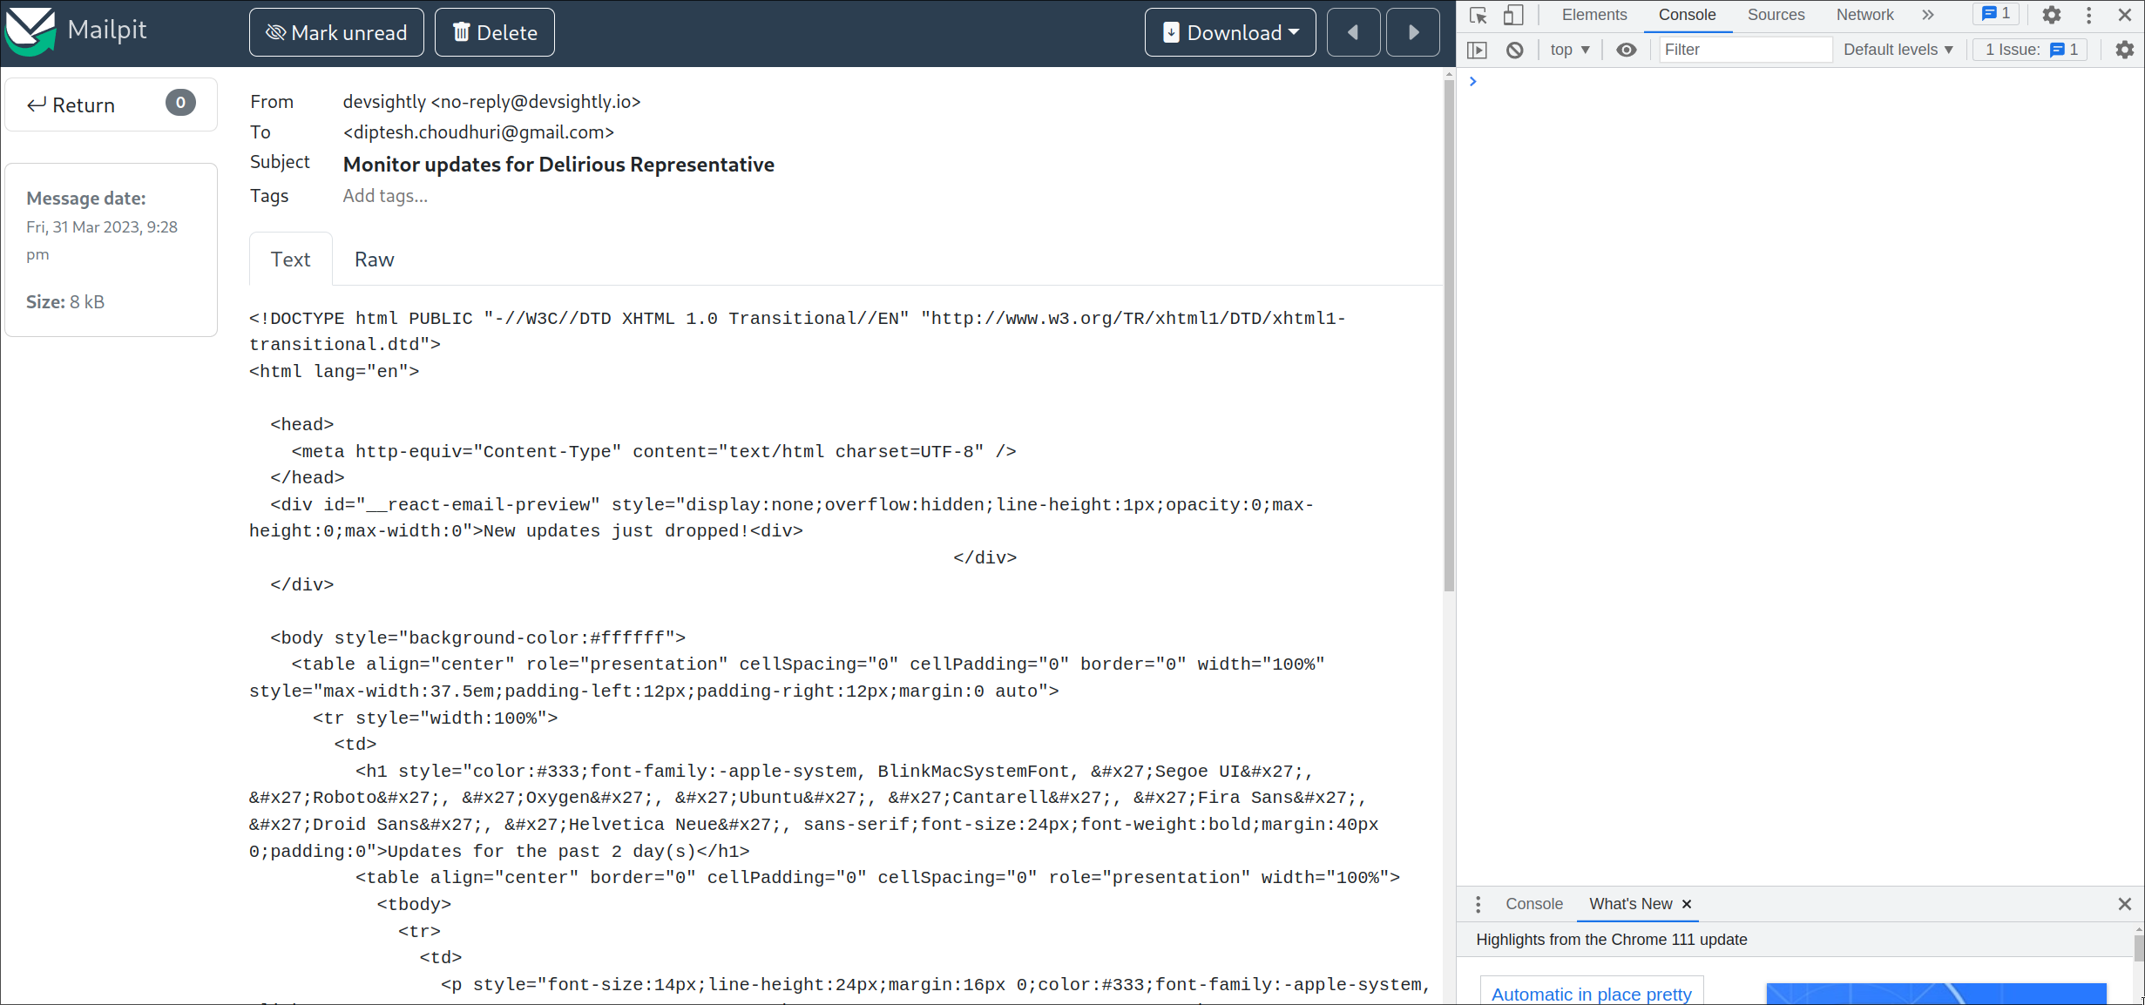
Task: Clear console with the block icon
Action: coord(1515,50)
